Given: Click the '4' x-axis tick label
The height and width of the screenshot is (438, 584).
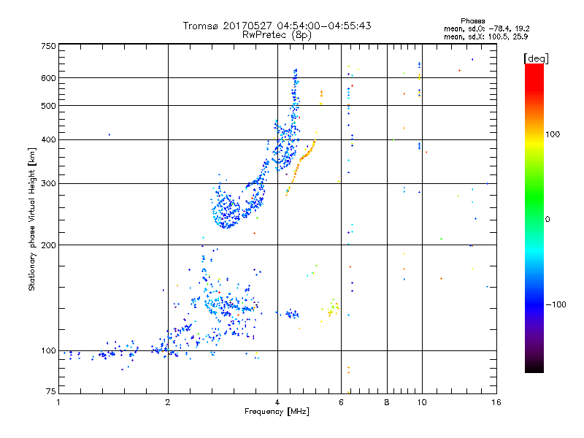Looking at the screenshot, I should tap(277, 402).
